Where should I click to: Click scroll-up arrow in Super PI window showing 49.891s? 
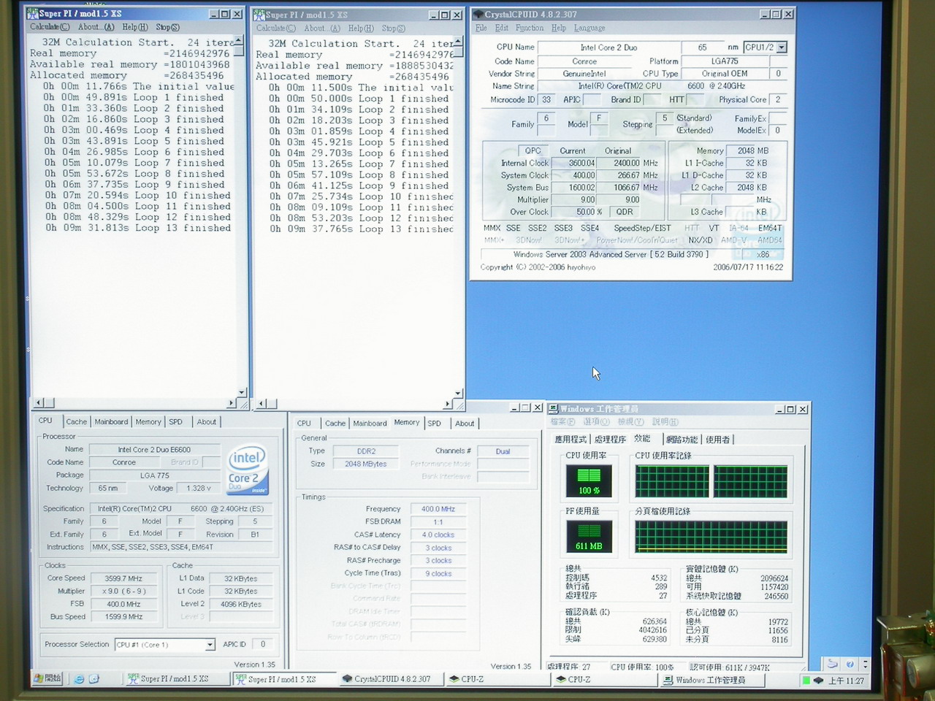point(239,42)
